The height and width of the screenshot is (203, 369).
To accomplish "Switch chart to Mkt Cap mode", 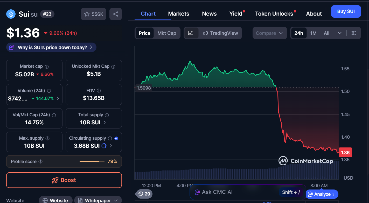I will pyautogui.click(x=167, y=33).
